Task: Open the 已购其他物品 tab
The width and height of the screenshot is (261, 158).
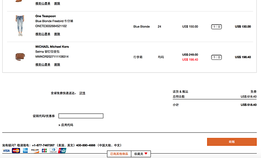Action: click(119, 154)
